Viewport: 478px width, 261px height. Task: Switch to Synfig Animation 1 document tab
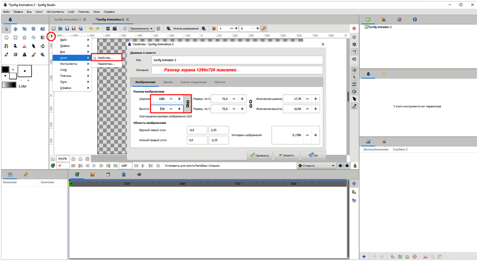point(67,20)
